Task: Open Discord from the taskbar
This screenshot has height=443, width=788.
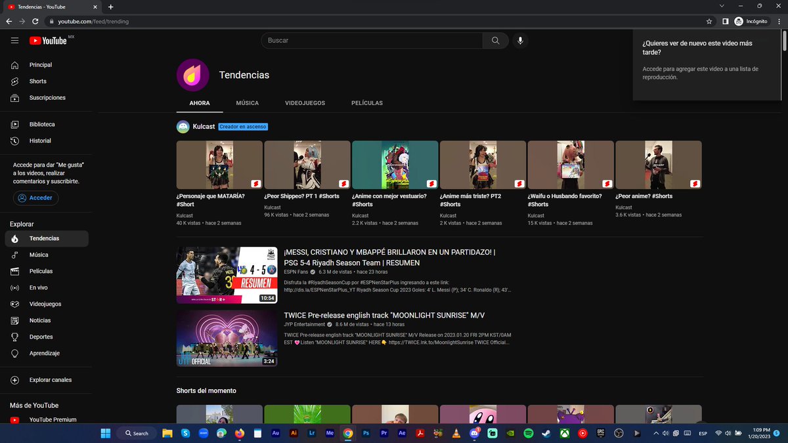Action: [474, 433]
